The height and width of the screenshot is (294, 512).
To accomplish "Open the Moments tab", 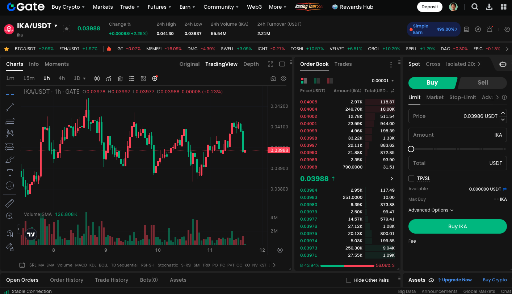I will click(x=56, y=64).
